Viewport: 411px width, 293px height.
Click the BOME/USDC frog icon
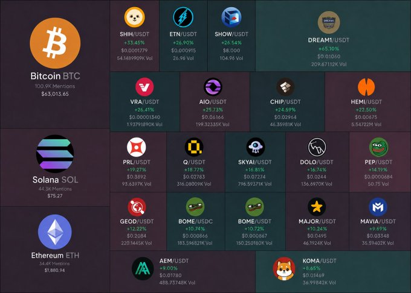click(195, 207)
